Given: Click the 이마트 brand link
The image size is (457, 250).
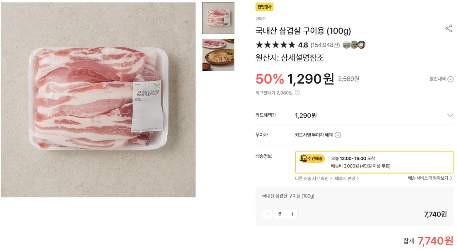Looking at the screenshot, I should tap(261, 19).
